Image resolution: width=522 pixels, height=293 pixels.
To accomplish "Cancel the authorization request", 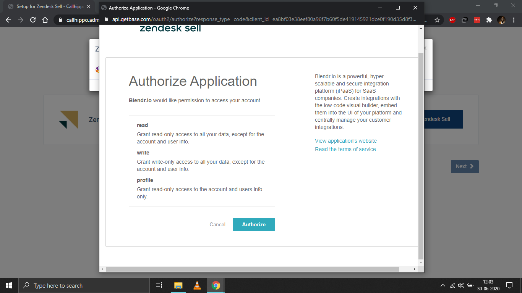I will pos(217,224).
